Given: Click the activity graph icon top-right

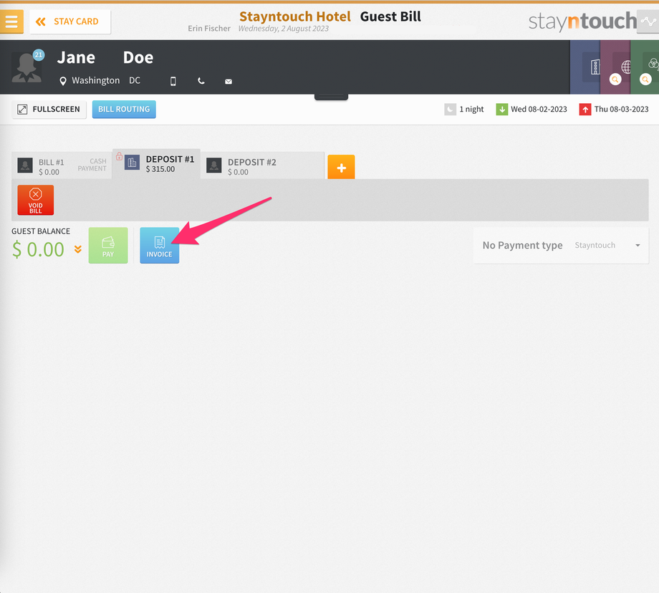Looking at the screenshot, I should [x=648, y=21].
